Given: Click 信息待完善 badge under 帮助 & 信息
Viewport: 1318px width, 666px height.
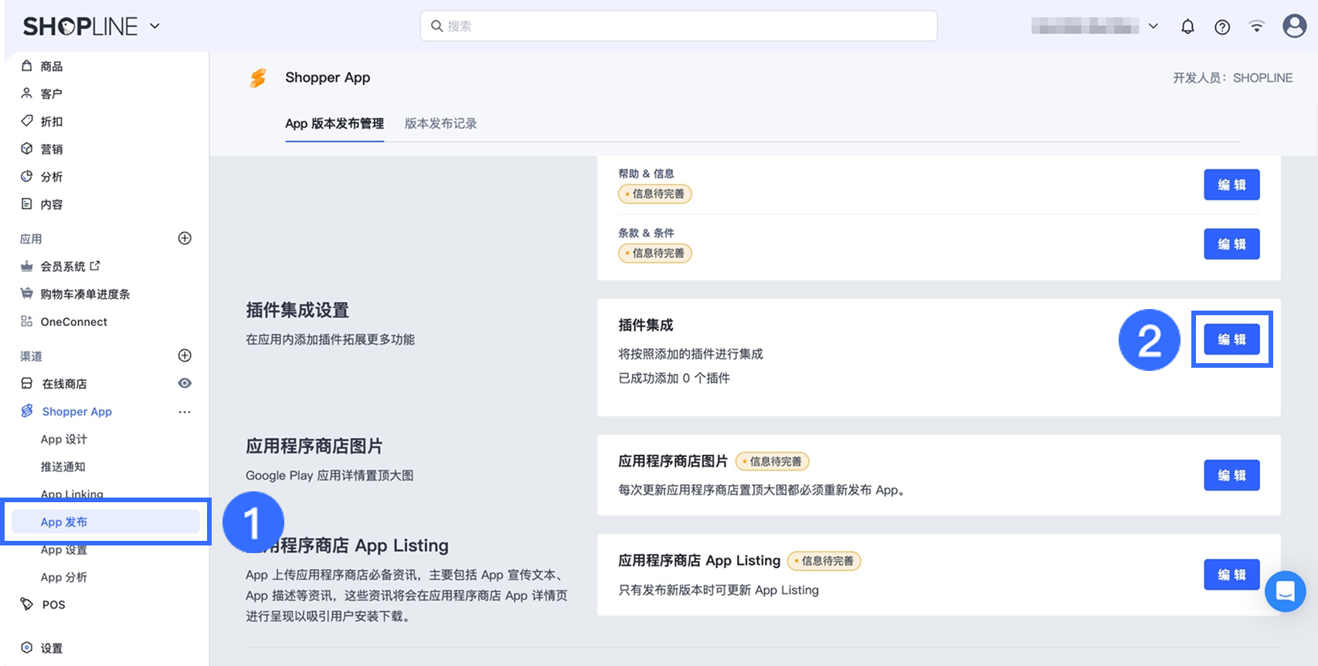Looking at the screenshot, I should 655,194.
